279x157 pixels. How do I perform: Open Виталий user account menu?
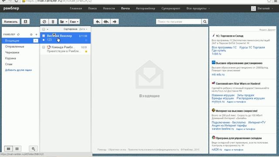(265, 8)
